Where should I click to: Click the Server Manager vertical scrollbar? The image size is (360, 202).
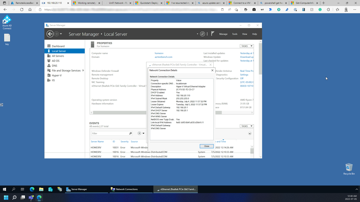pyautogui.click(x=260, y=58)
